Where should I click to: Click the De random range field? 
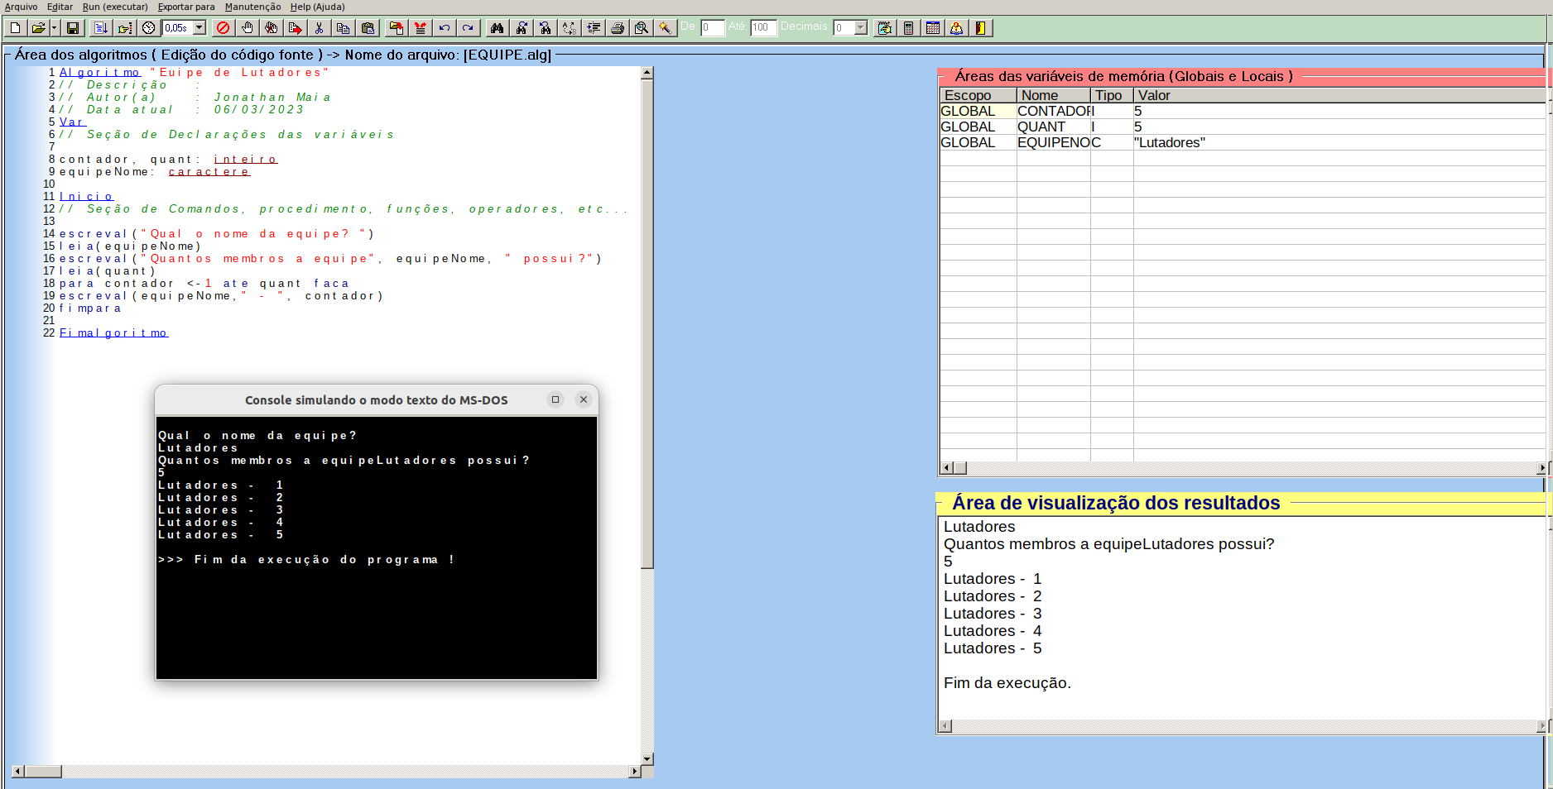point(712,27)
